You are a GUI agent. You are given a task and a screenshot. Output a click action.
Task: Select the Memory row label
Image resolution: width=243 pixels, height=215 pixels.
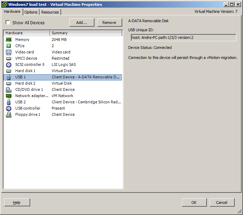(x=22, y=40)
